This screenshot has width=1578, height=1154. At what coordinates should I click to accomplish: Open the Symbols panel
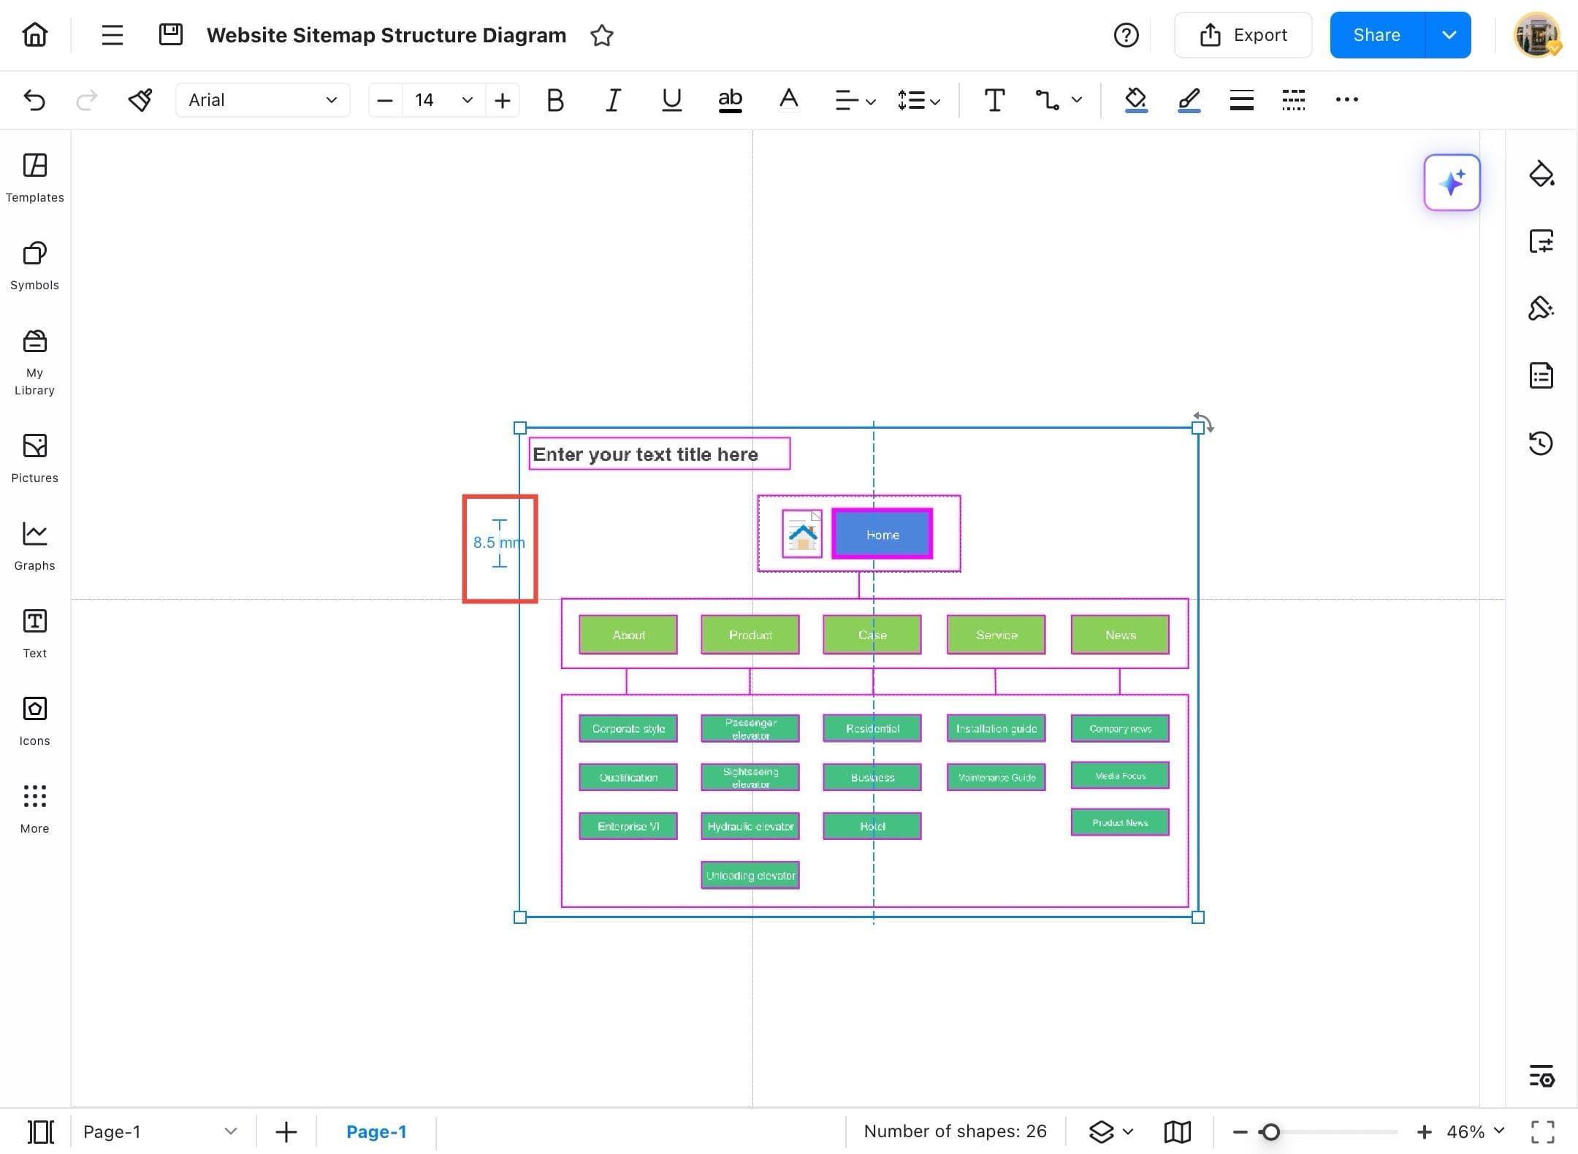pyautogui.click(x=34, y=265)
